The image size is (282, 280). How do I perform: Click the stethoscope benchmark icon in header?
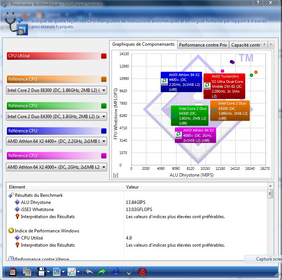pos(16,23)
